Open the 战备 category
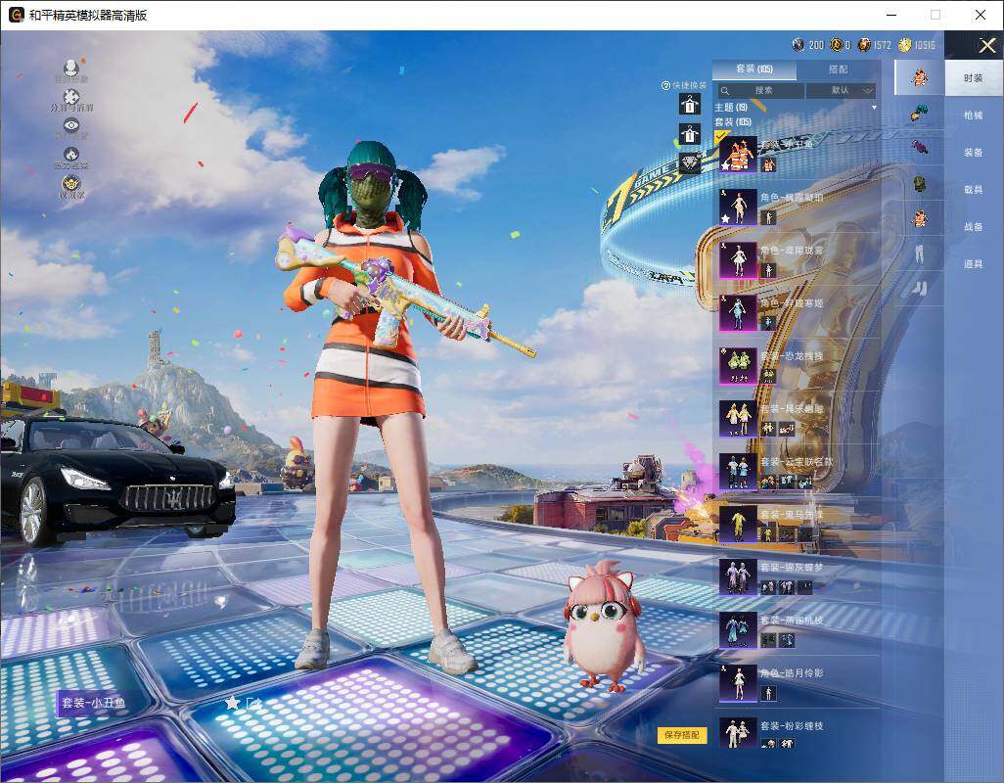Image resolution: width=1004 pixels, height=783 pixels. [x=974, y=227]
